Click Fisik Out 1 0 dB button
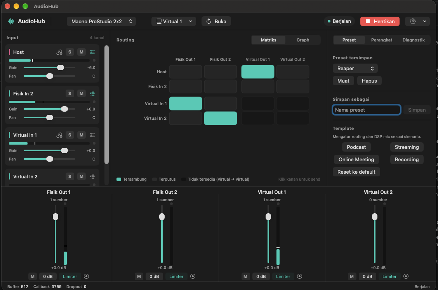This screenshot has height=290, width=438. 48,276
